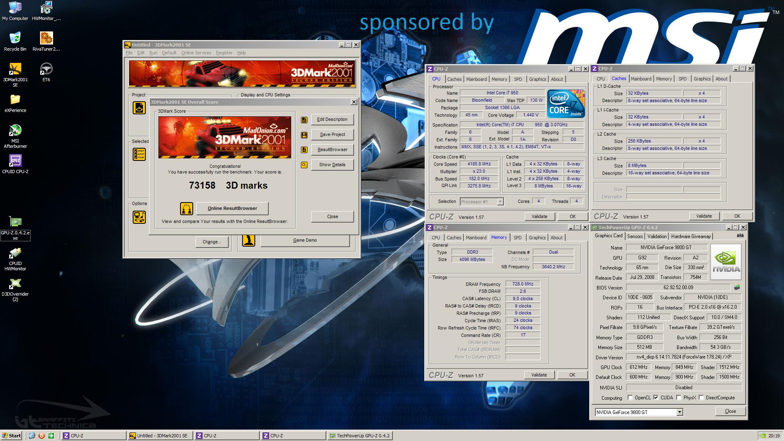Click the Edit Description button
The width and height of the screenshot is (784, 441).
332,120
